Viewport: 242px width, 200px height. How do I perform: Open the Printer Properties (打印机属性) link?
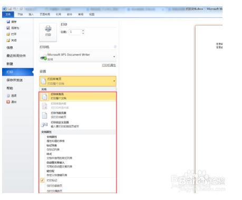click(x=109, y=65)
